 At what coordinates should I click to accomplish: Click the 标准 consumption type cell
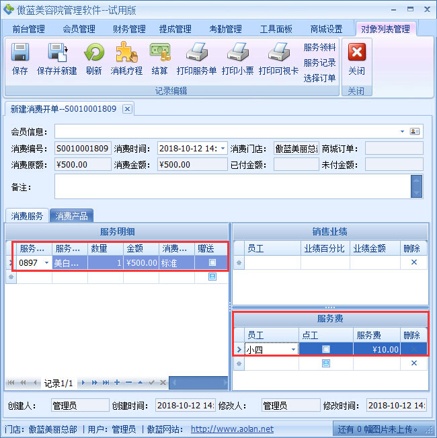(177, 262)
